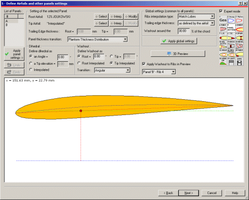This screenshot has width=249, height=200.
Task: Open the step 15 Tabs icon
Action: (x=239, y=53)
